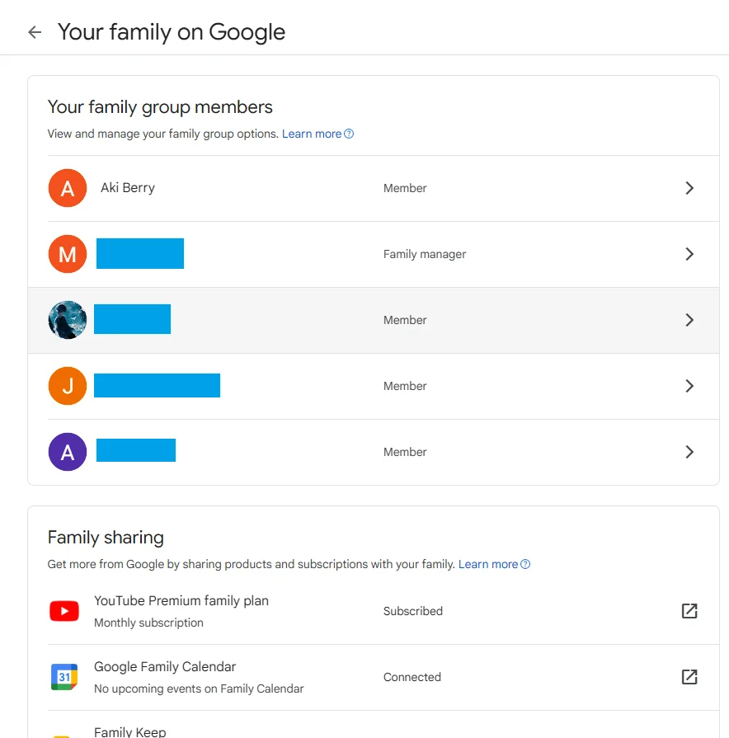Click the Subscribed status text

(x=412, y=611)
